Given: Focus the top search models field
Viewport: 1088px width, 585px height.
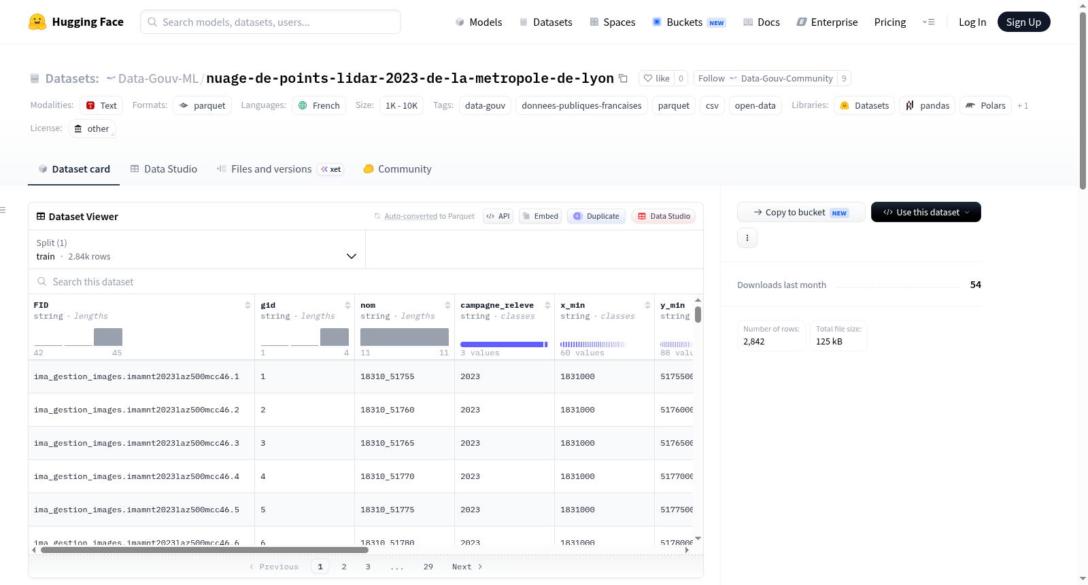Looking at the screenshot, I should (x=271, y=22).
